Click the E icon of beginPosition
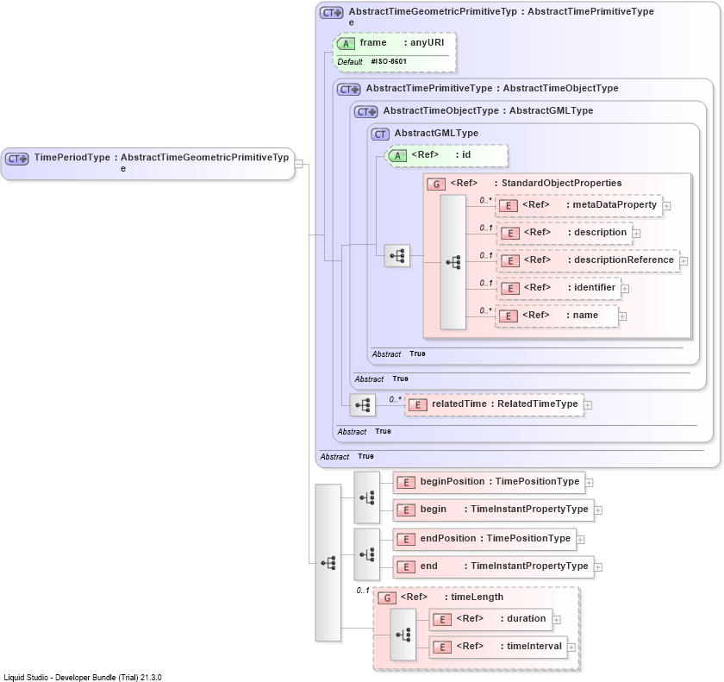The width and height of the screenshot is (724, 682). 406,483
